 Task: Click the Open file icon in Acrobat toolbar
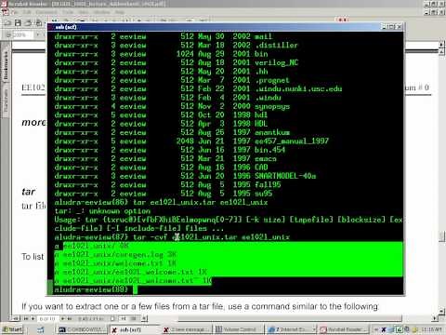[7, 22]
